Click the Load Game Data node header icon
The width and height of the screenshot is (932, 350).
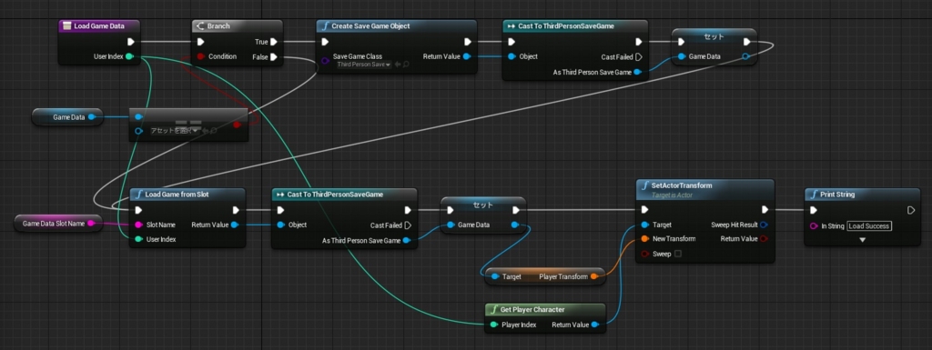coord(67,26)
